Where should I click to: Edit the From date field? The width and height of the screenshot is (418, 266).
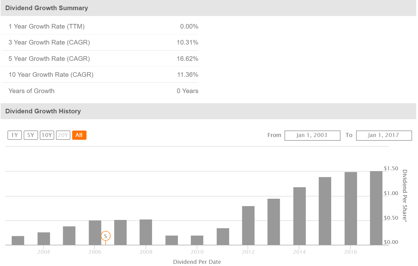[x=312, y=135]
